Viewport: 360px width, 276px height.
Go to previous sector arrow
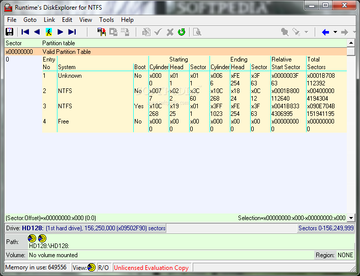(37, 32)
